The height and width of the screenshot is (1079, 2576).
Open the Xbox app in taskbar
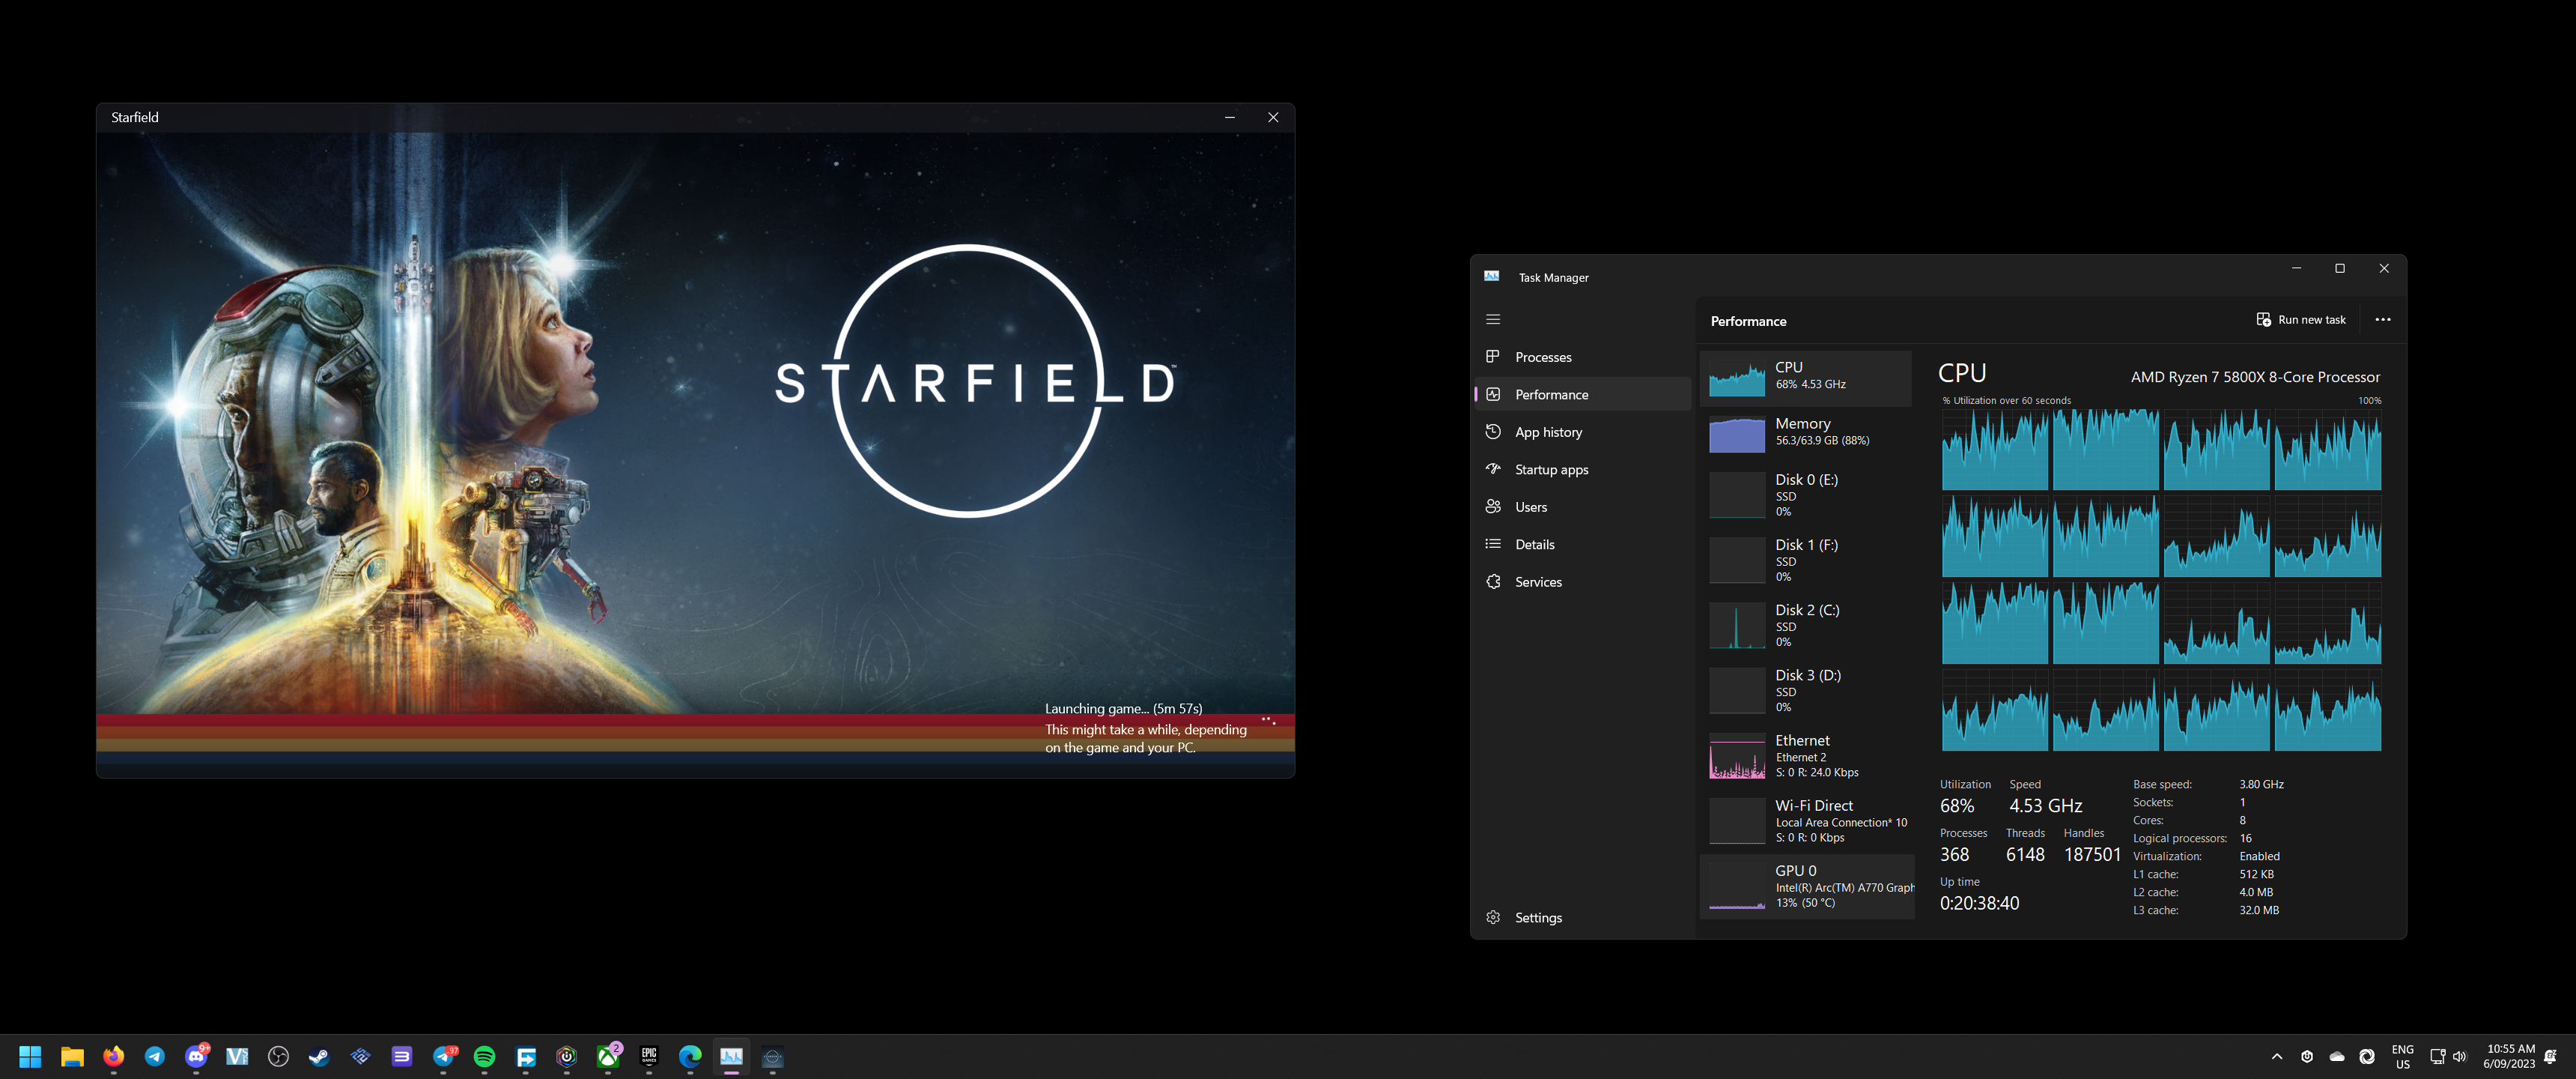tap(608, 1057)
